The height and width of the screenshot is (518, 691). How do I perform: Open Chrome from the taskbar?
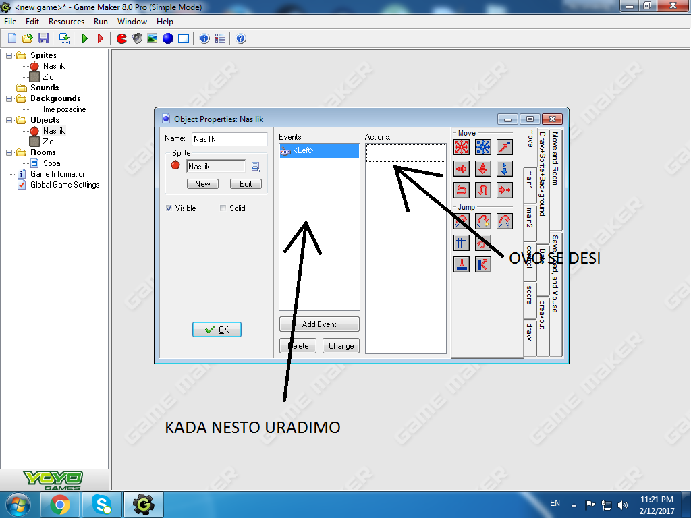point(60,505)
